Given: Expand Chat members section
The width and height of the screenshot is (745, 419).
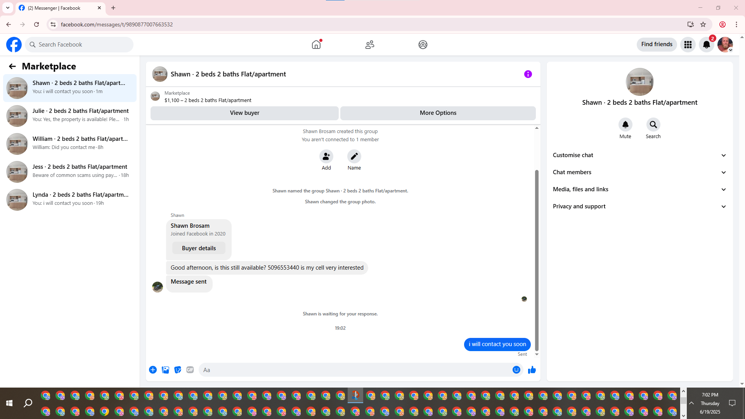Looking at the screenshot, I should pos(639,172).
